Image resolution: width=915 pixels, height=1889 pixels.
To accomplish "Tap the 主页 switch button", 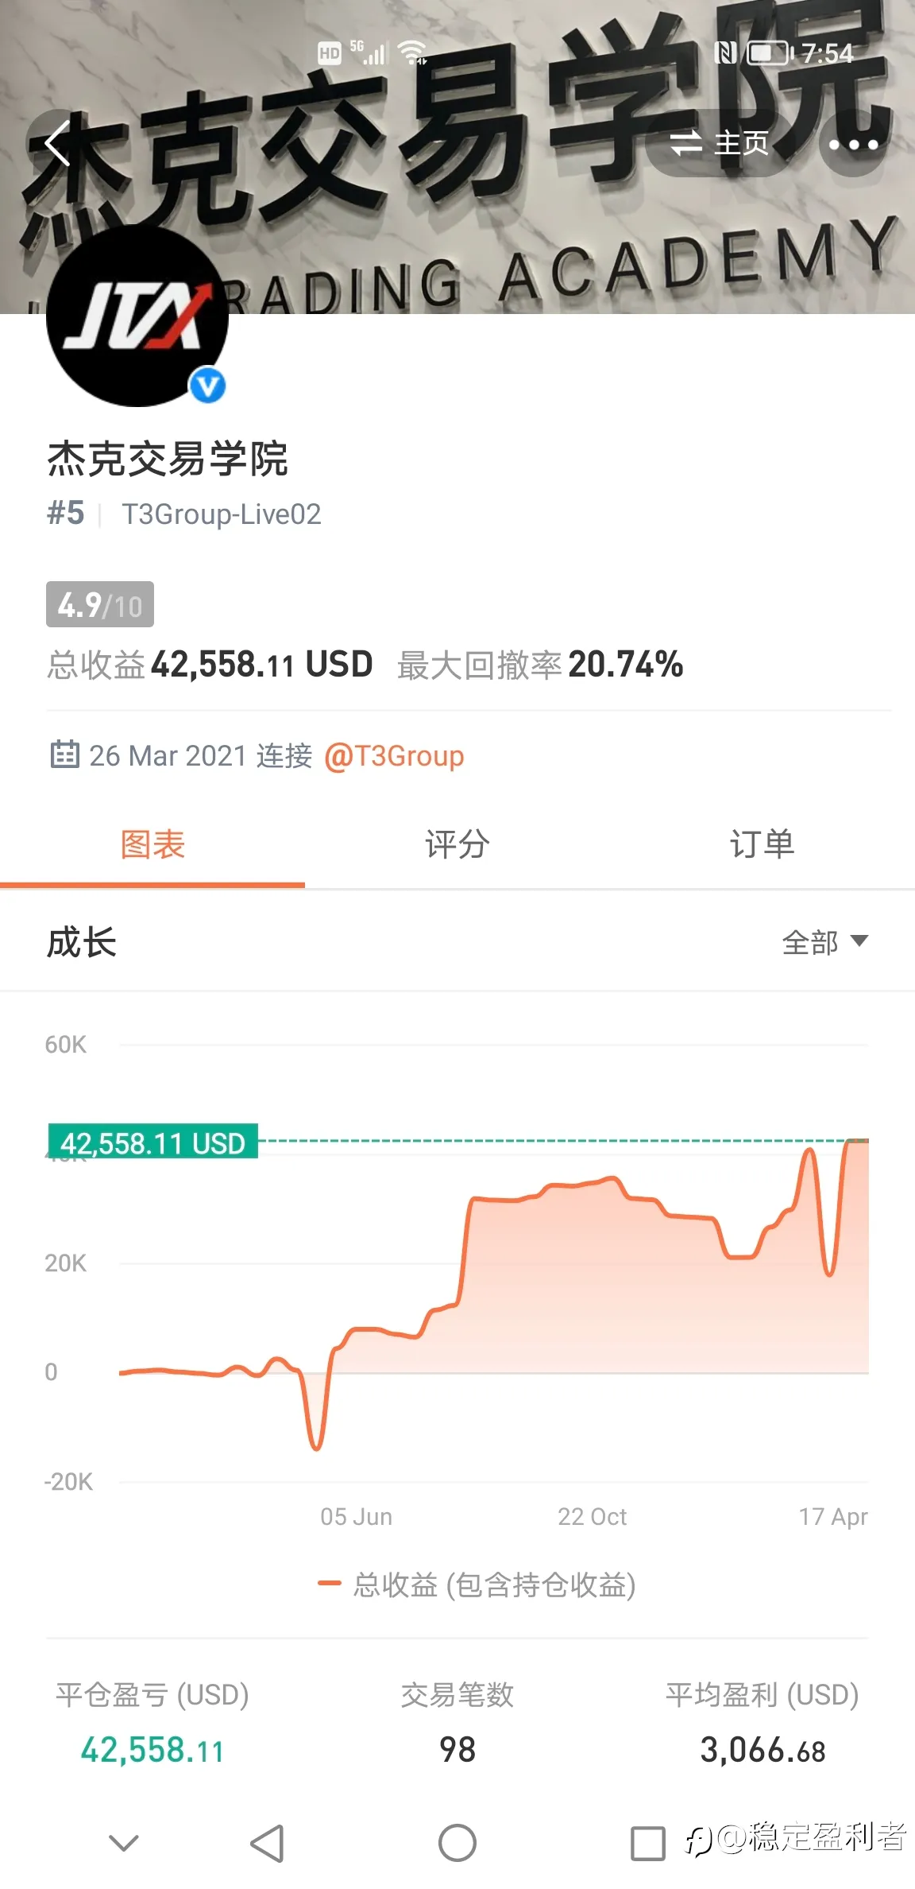I will click(720, 144).
